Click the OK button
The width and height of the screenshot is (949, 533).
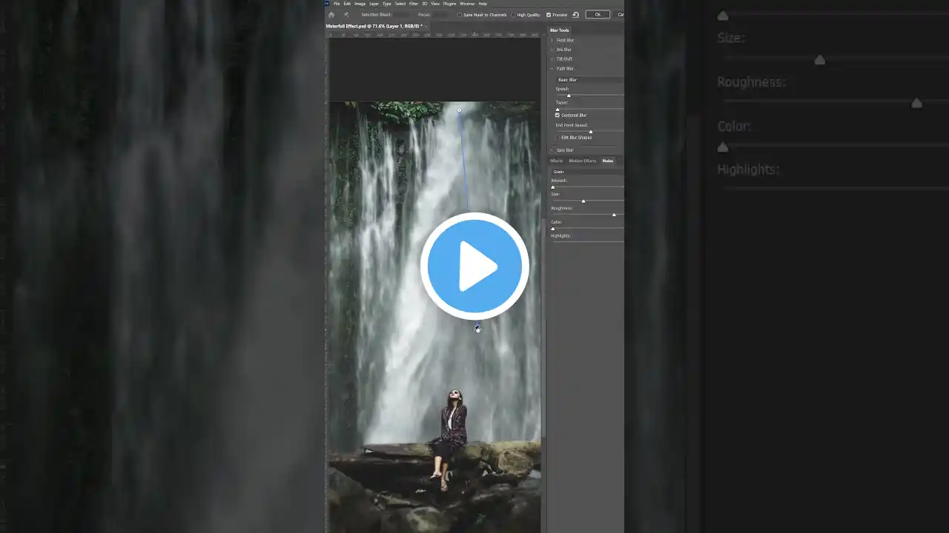pos(598,15)
